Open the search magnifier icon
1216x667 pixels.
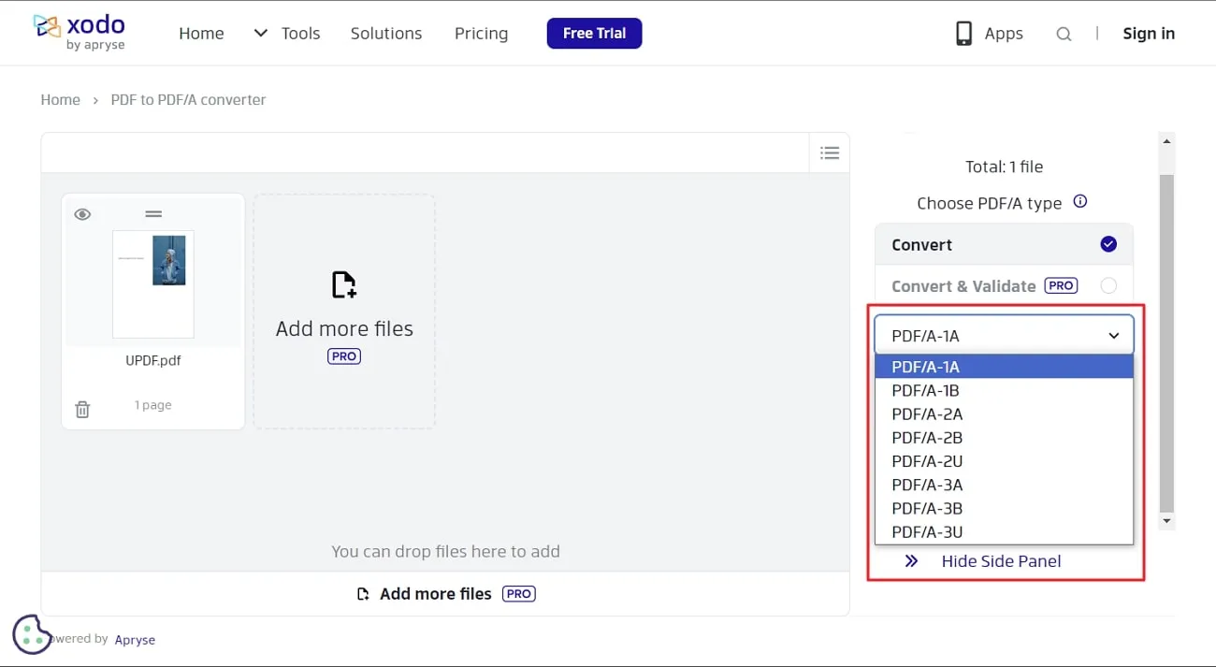click(x=1064, y=34)
